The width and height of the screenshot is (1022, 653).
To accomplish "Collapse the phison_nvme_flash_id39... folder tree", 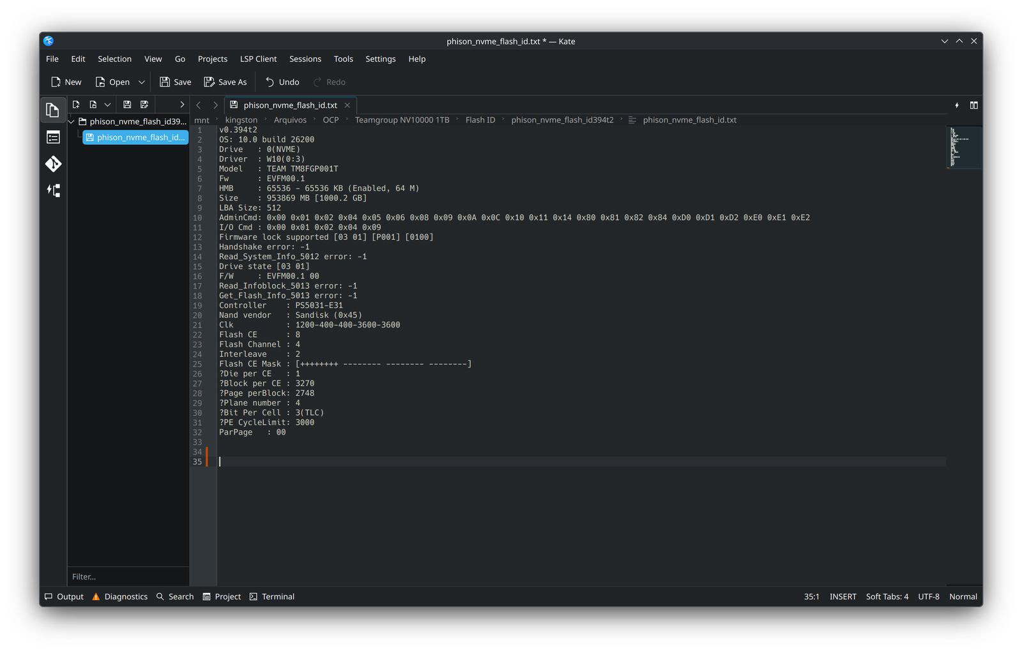I will (x=72, y=121).
